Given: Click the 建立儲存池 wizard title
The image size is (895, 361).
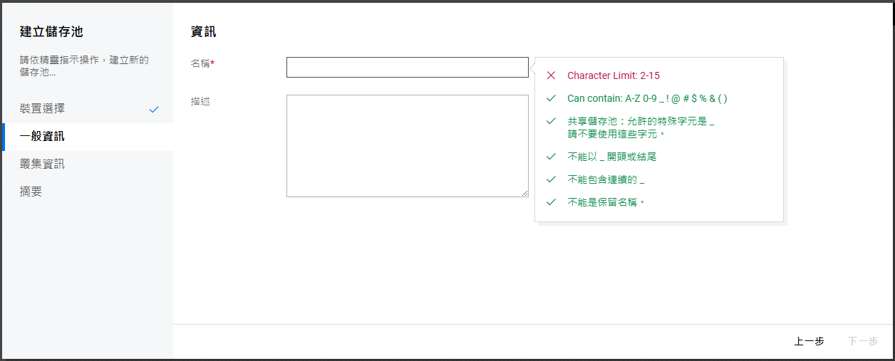Looking at the screenshot, I should (52, 31).
